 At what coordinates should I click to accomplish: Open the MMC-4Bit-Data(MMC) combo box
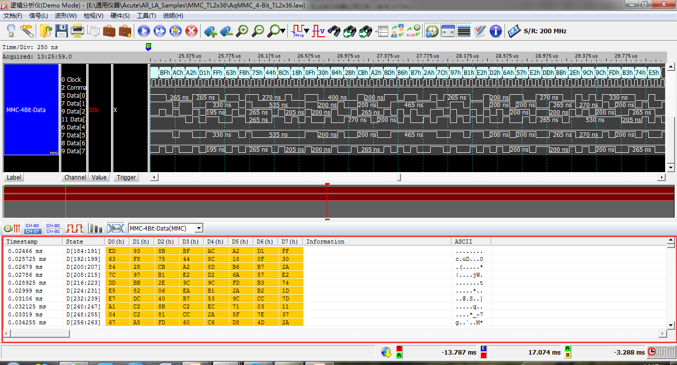coord(166,228)
